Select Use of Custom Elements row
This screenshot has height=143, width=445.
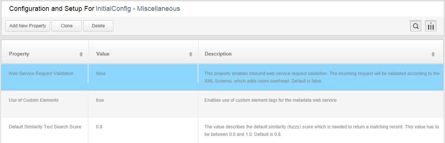click(x=222, y=104)
